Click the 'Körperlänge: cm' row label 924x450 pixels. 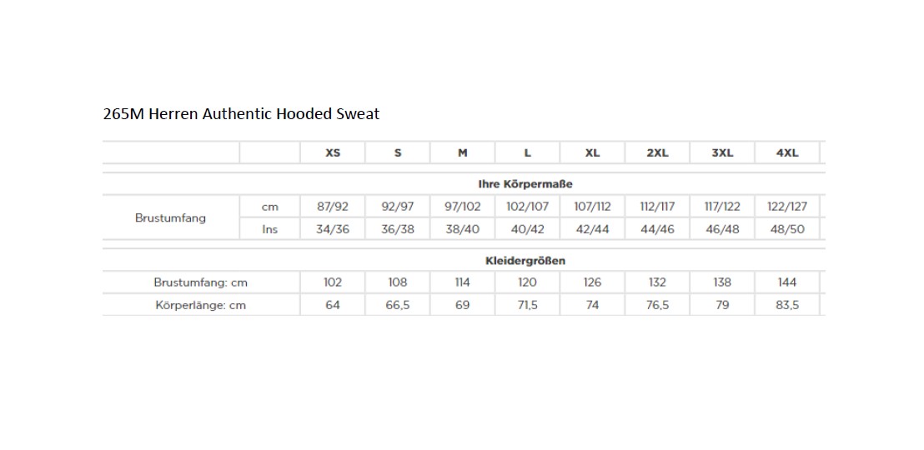pos(201,306)
